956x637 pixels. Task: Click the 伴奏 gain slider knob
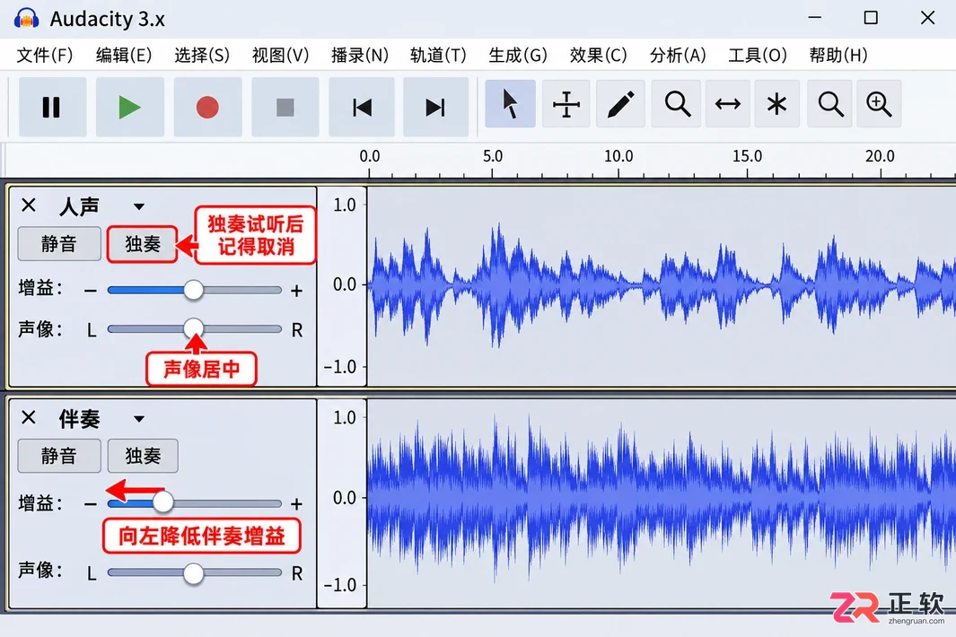(x=162, y=502)
